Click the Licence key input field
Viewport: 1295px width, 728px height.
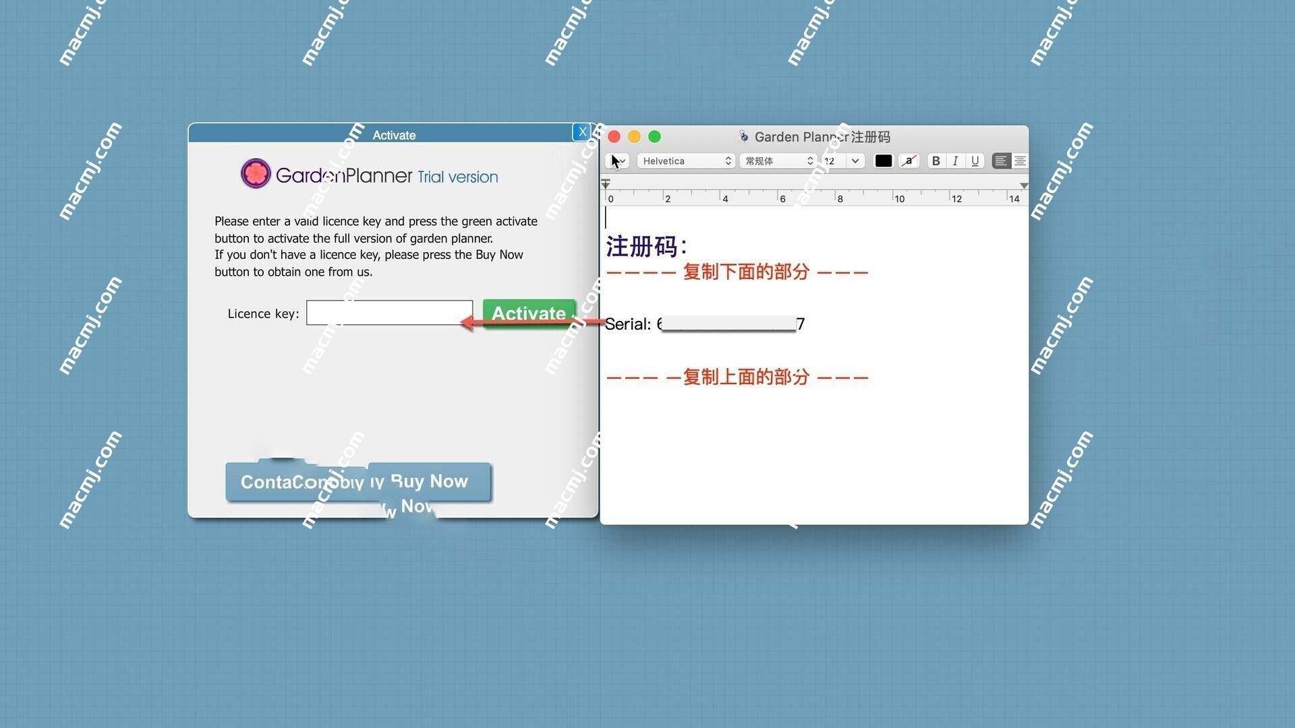390,313
